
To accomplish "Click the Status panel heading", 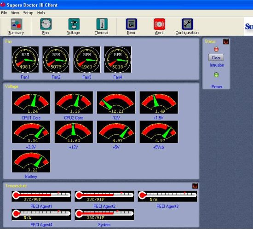I will click(210, 41).
